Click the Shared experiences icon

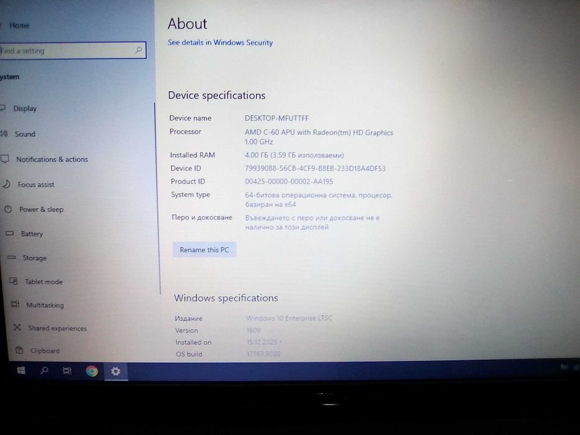pos(17,327)
